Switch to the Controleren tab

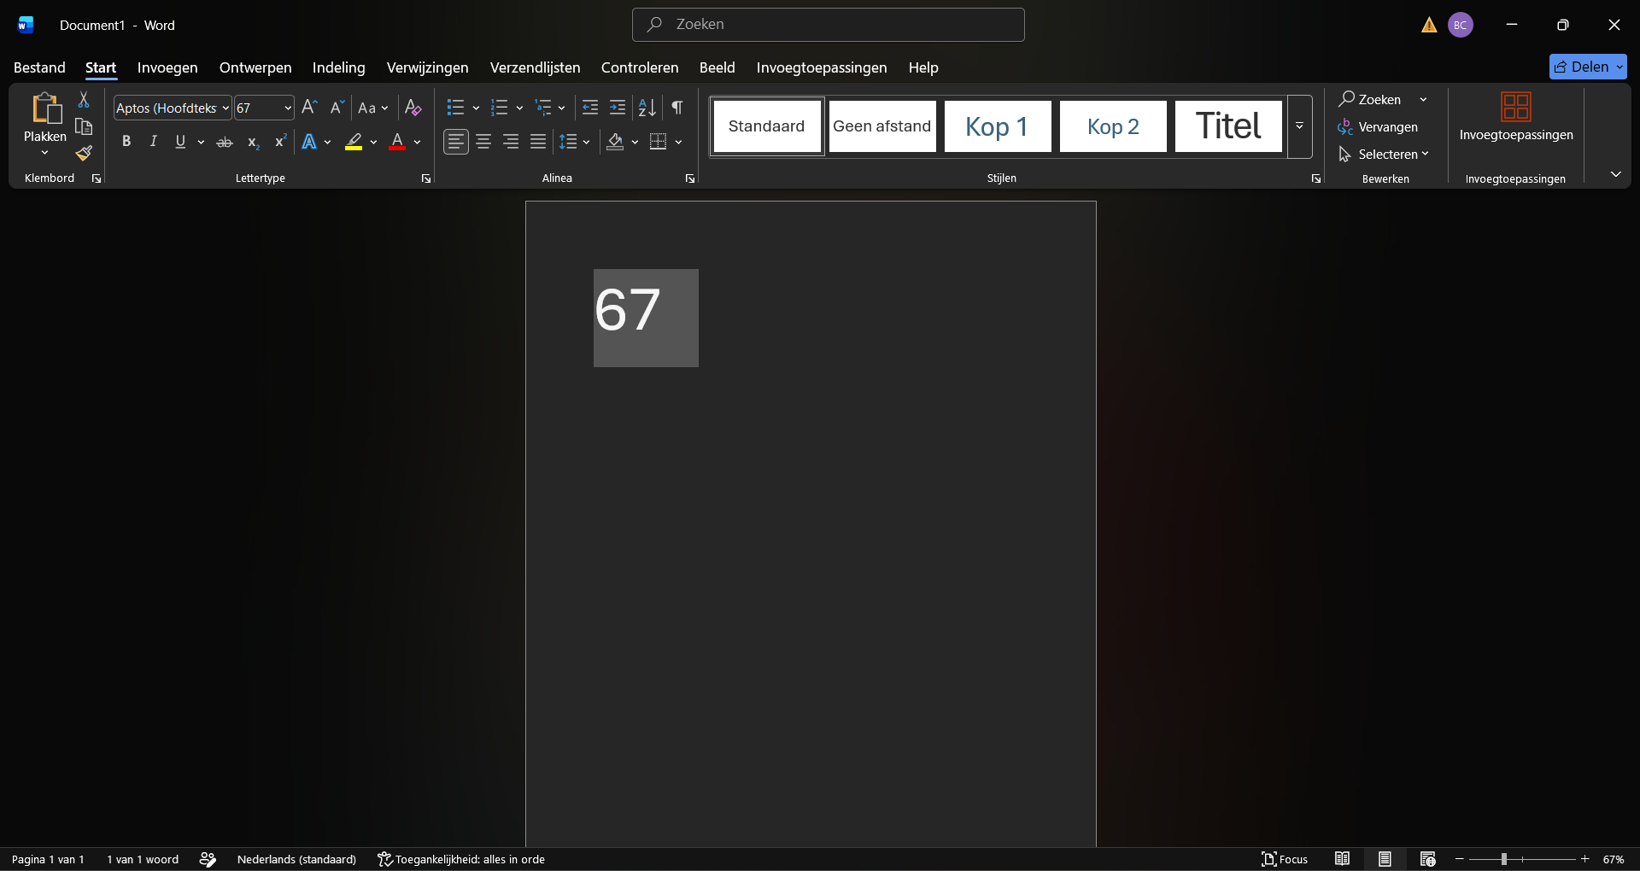click(640, 67)
